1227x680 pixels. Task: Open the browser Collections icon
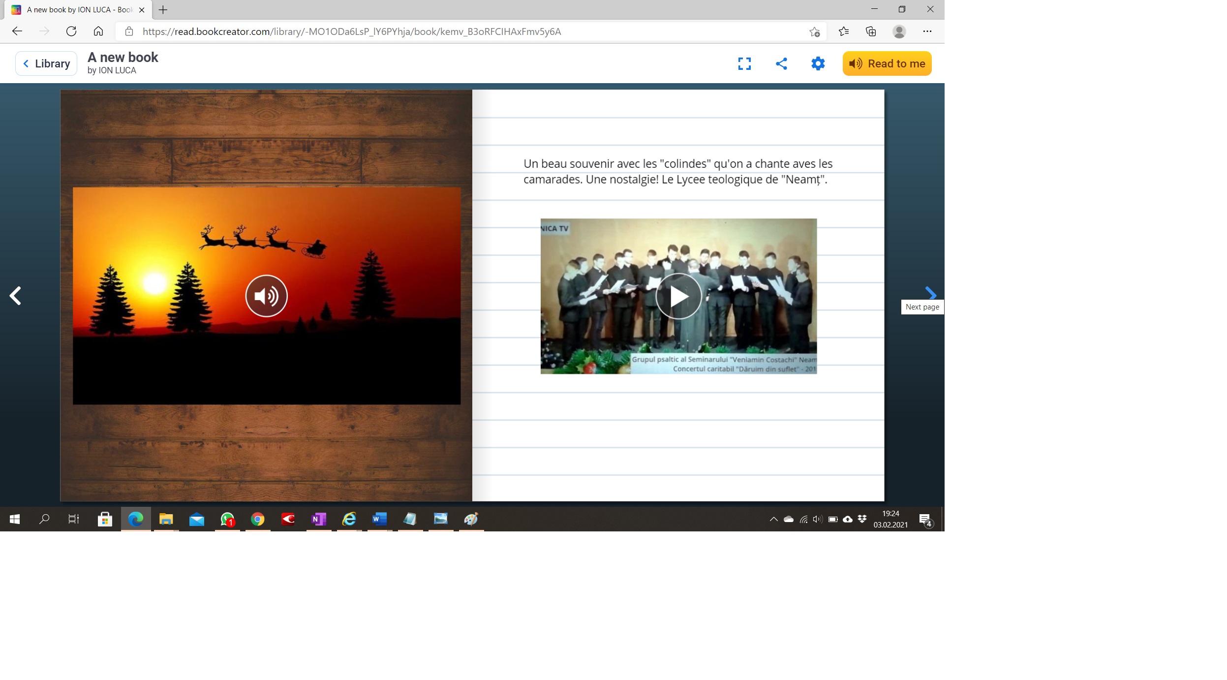(870, 31)
